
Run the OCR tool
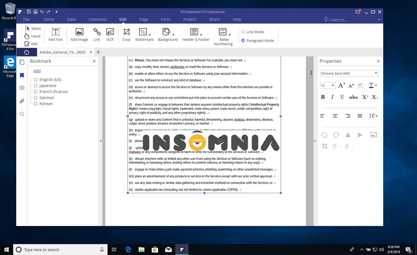point(110,34)
